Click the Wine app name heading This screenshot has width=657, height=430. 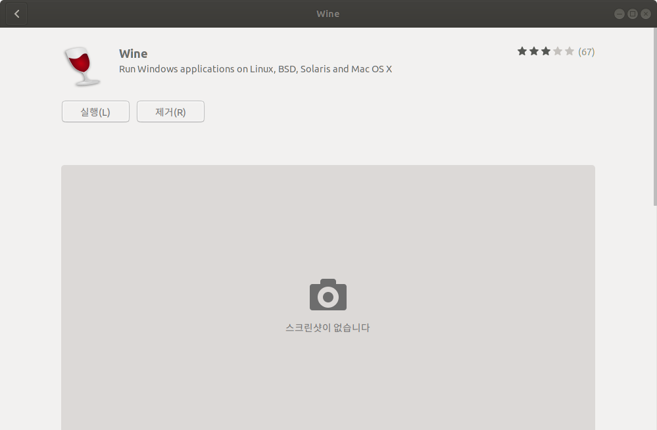coord(134,54)
